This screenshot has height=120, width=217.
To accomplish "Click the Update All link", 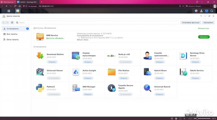I will click(x=203, y=28).
